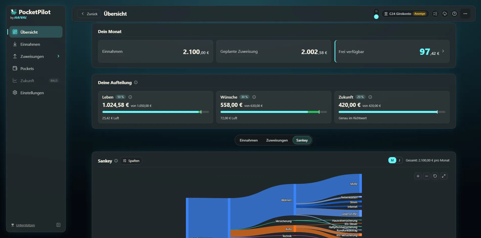Image resolution: width=481 pixels, height=238 pixels.
Task: Collapse the sidebar with the panel icon
Action: tap(58, 225)
